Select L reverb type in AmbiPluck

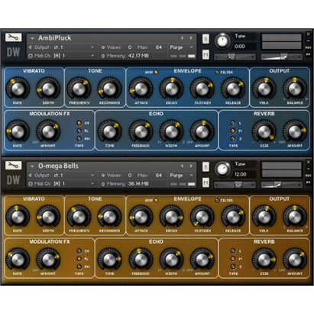(x=233, y=123)
